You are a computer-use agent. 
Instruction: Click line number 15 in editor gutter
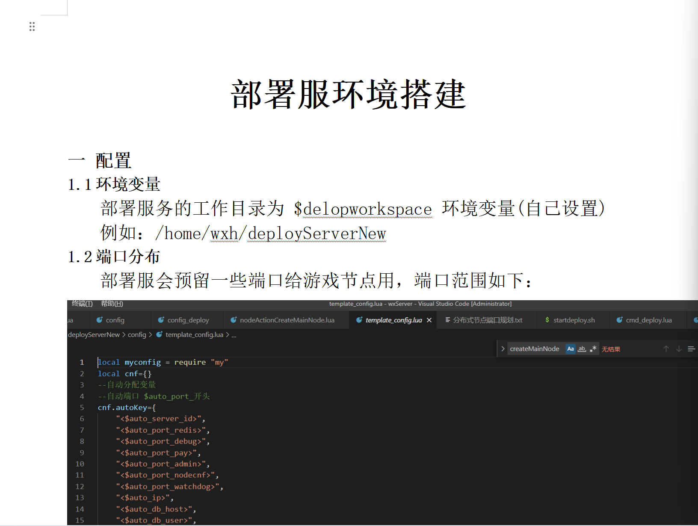tap(80, 520)
